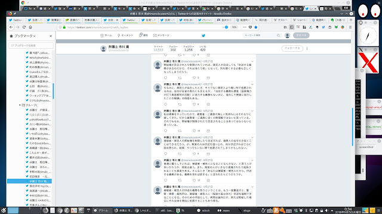Click the clock face in xclock window
382x214 pixels.
pos(368,36)
